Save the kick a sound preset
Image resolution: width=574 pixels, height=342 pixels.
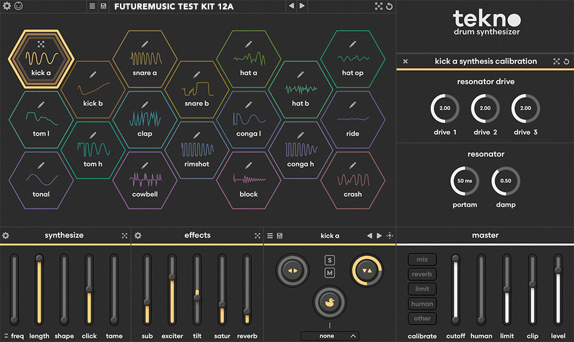280,236
